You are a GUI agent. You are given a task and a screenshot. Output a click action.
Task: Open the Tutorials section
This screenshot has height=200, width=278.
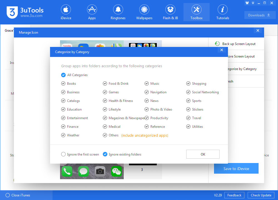click(222, 12)
